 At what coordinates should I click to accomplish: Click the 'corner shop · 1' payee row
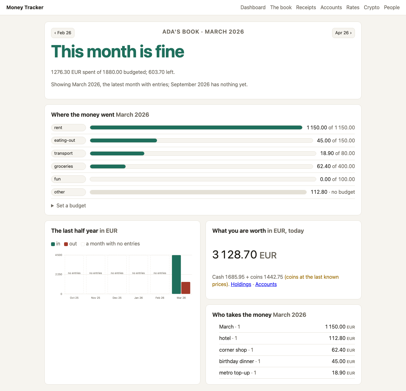(x=287, y=350)
